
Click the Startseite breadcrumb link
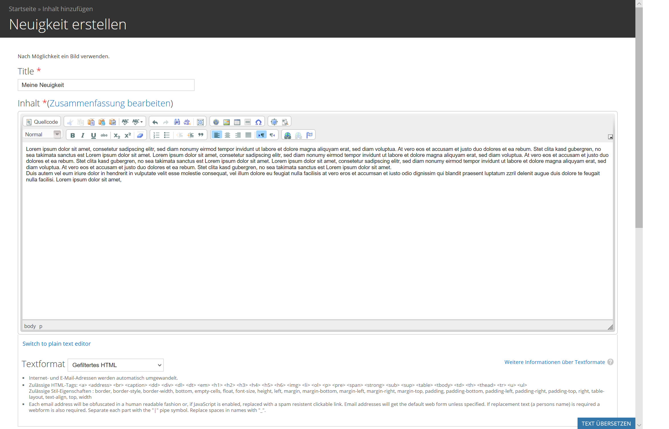pyautogui.click(x=22, y=9)
